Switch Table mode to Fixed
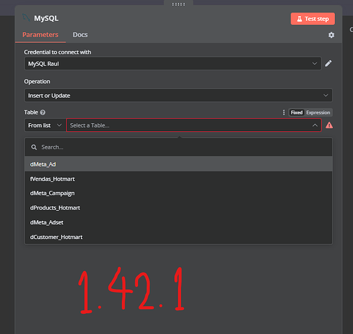 [297, 112]
